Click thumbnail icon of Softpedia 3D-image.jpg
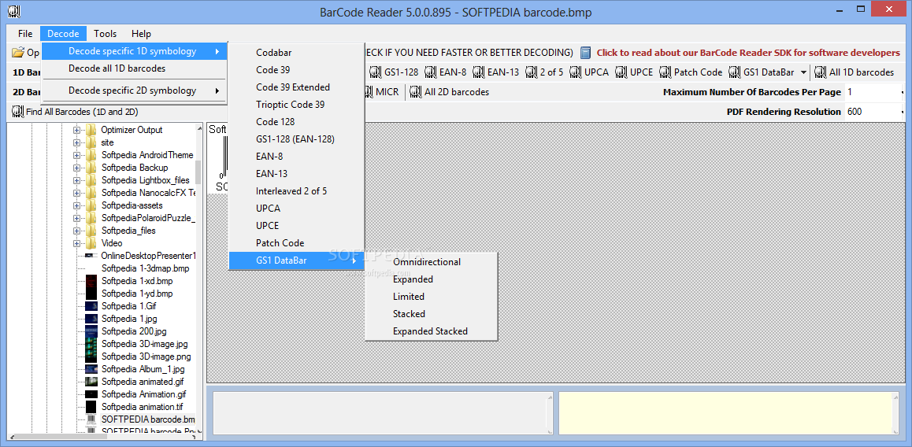Image resolution: width=912 pixels, height=447 pixels. click(x=91, y=344)
